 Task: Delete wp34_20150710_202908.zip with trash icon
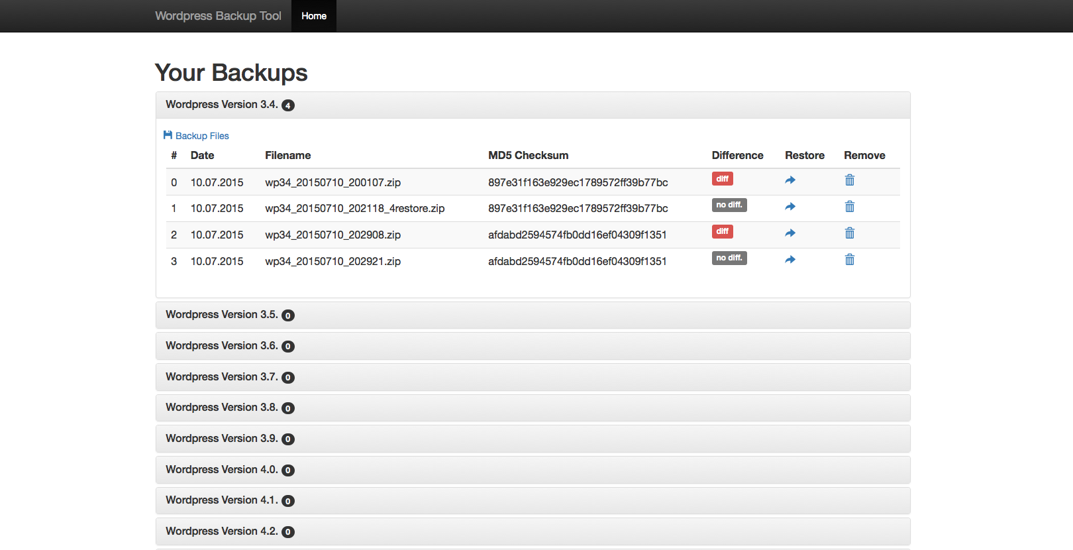pos(850,233)
